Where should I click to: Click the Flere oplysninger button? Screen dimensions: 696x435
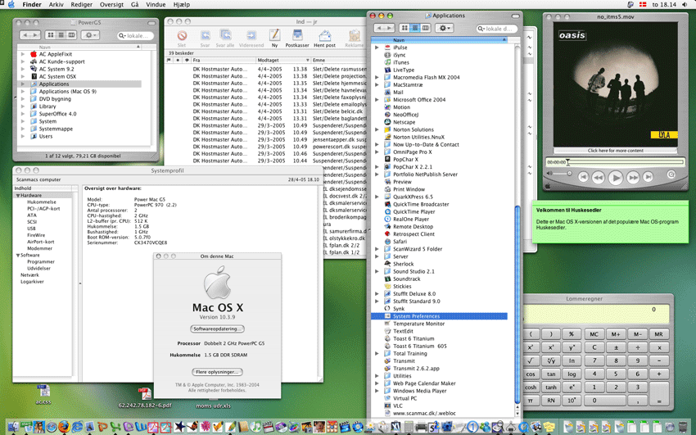tap(218, 371)
